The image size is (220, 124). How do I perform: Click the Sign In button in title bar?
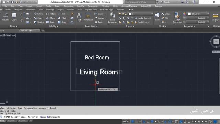(x=165, y=2)
